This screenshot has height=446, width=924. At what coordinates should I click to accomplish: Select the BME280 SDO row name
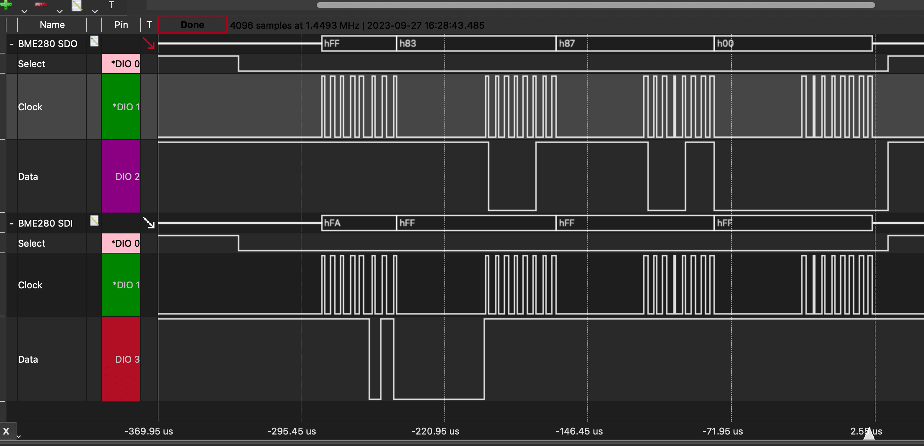click(48, 44)
